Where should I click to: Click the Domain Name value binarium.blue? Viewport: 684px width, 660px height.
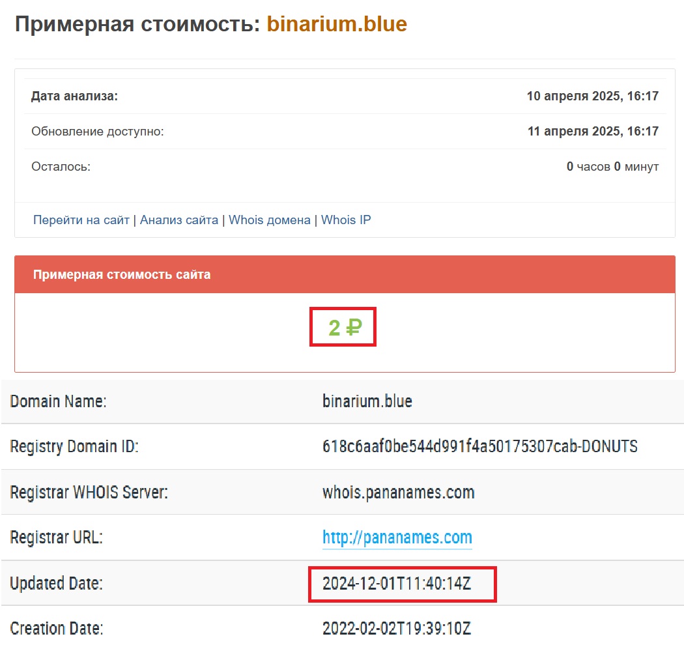tap(367, 401)
